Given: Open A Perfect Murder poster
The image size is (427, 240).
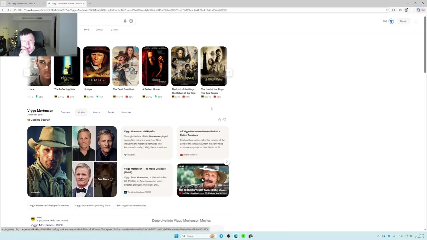Looking at the screenshot, I should [x=155, y=66].
